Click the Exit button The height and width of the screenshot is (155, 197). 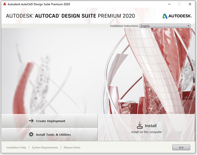(181, 147)
